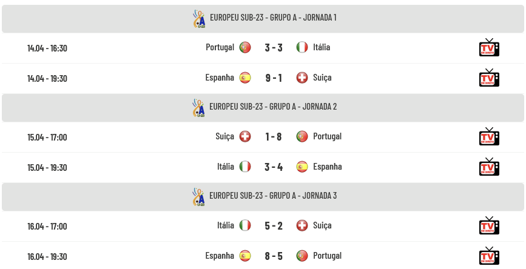
Task: Open TV live icon for Espanha 9-1 Suiça
Action: [x=489, y=78]
